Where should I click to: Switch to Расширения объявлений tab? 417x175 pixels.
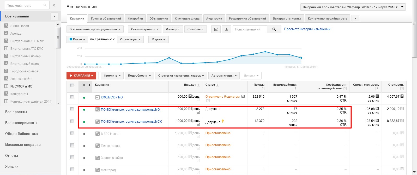click(x=247, y=18)
